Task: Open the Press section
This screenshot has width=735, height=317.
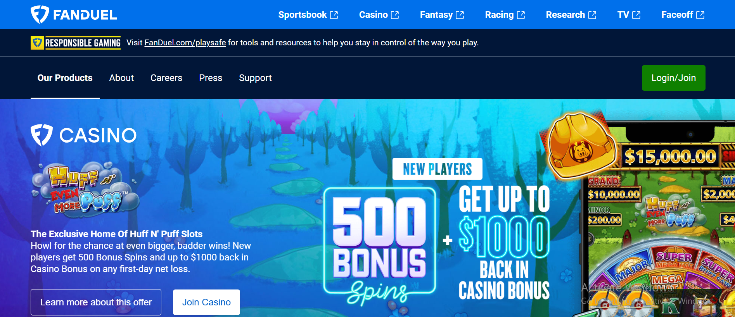Action: click(211, 78)
